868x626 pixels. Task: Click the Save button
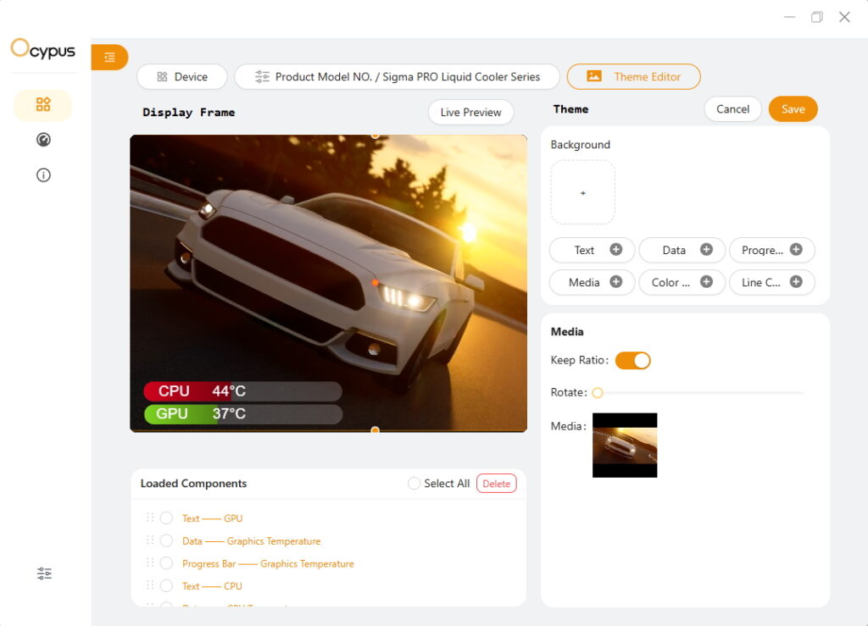click(x=793, y=109)
